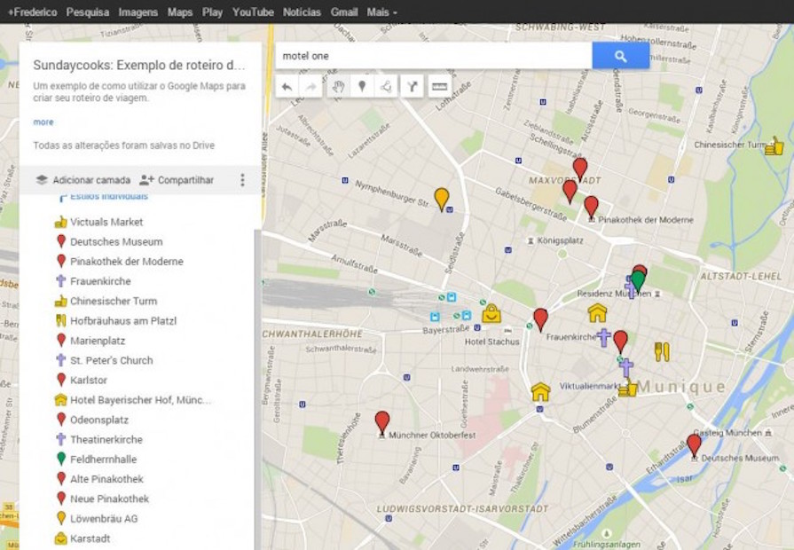Viewport: 794px width, 550px height.
Task: Click the 'motel one' search field
Action: [434, 56]
